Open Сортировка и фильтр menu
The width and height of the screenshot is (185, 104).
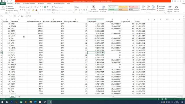tap(170, 8)
